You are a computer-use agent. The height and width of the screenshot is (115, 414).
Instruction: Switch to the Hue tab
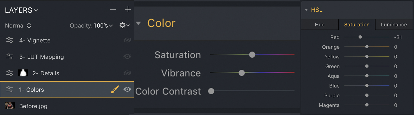click(320, 24)
